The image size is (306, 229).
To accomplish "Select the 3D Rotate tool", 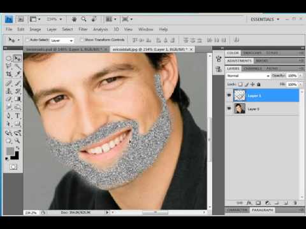I will point(9,133).
